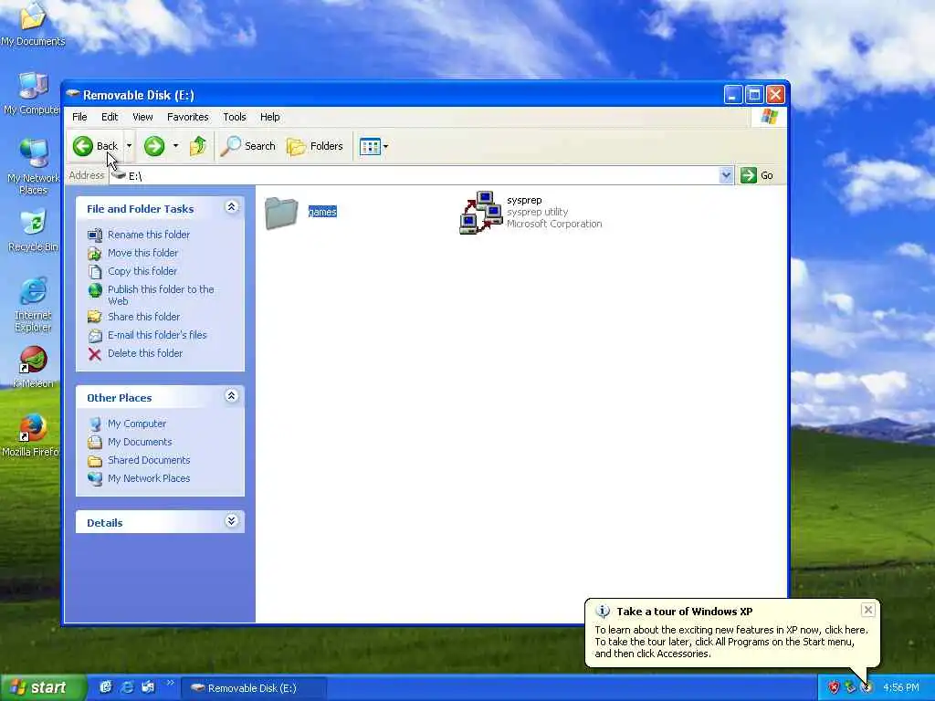
Task: Open My Network Places in Other Places
Action: pos(149,478)
